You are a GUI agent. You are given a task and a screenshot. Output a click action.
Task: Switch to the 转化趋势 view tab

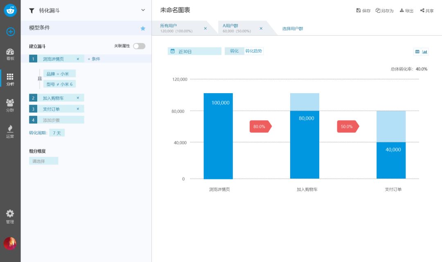[253, 51]
